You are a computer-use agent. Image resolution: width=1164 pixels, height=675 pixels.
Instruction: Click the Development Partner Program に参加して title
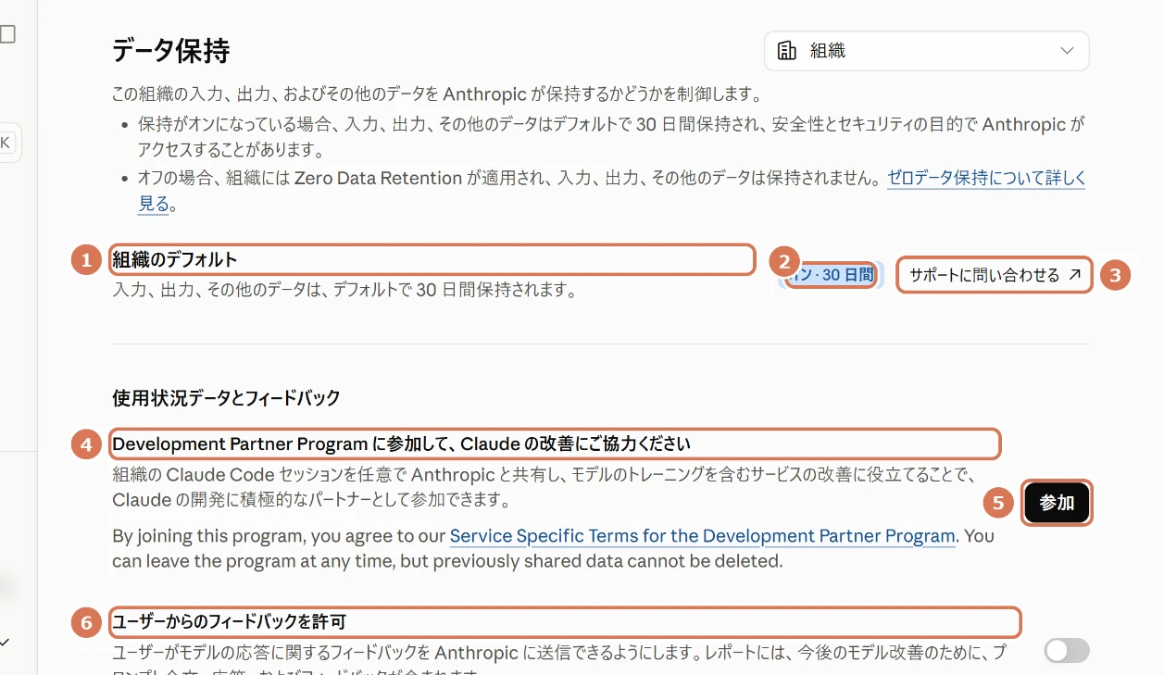tap(401, 444)
